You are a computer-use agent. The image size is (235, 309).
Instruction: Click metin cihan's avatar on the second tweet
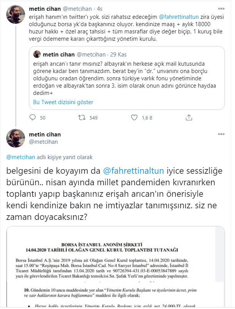pos(16,138)
